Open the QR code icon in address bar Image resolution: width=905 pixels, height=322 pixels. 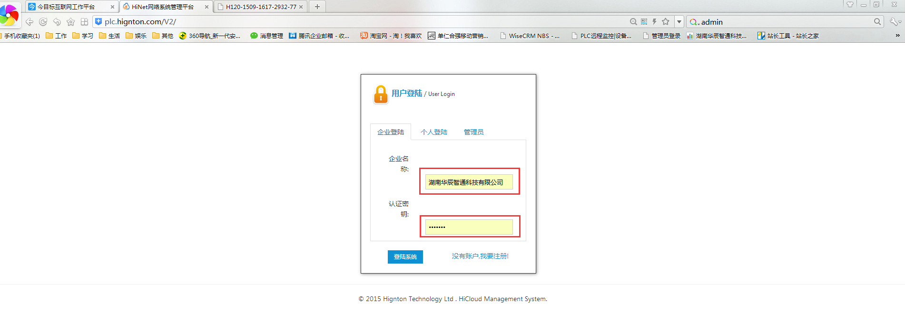[x=644, y=22]
